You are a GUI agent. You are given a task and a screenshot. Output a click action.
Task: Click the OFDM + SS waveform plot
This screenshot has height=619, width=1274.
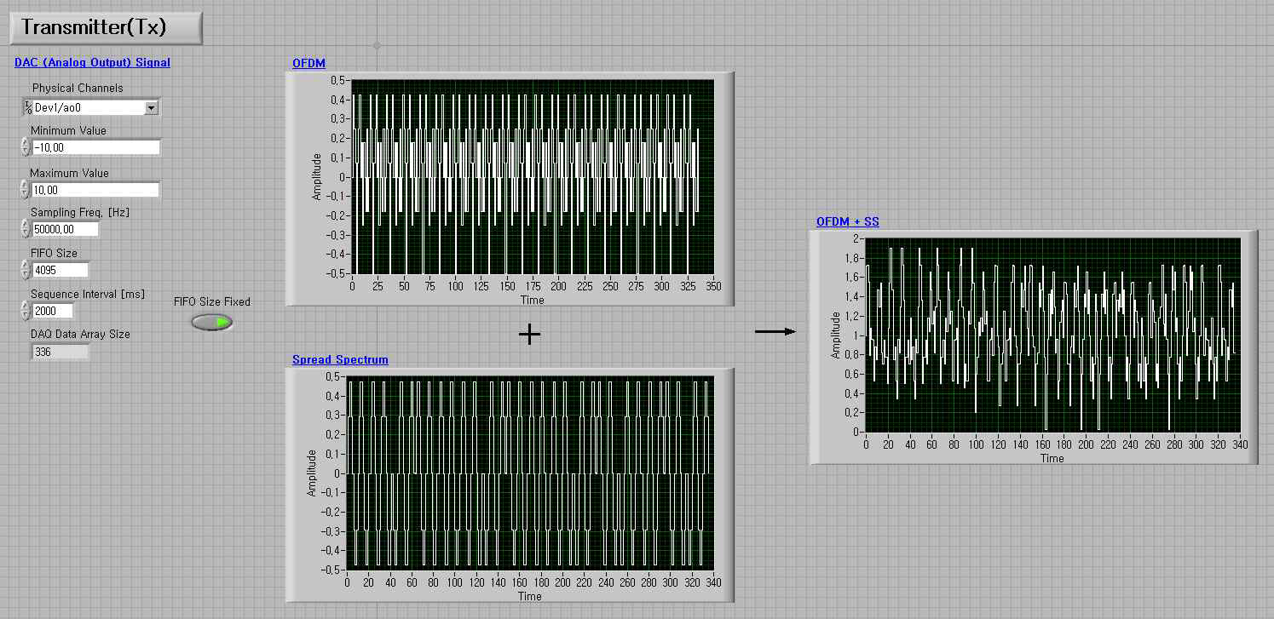coord(1052,335)
